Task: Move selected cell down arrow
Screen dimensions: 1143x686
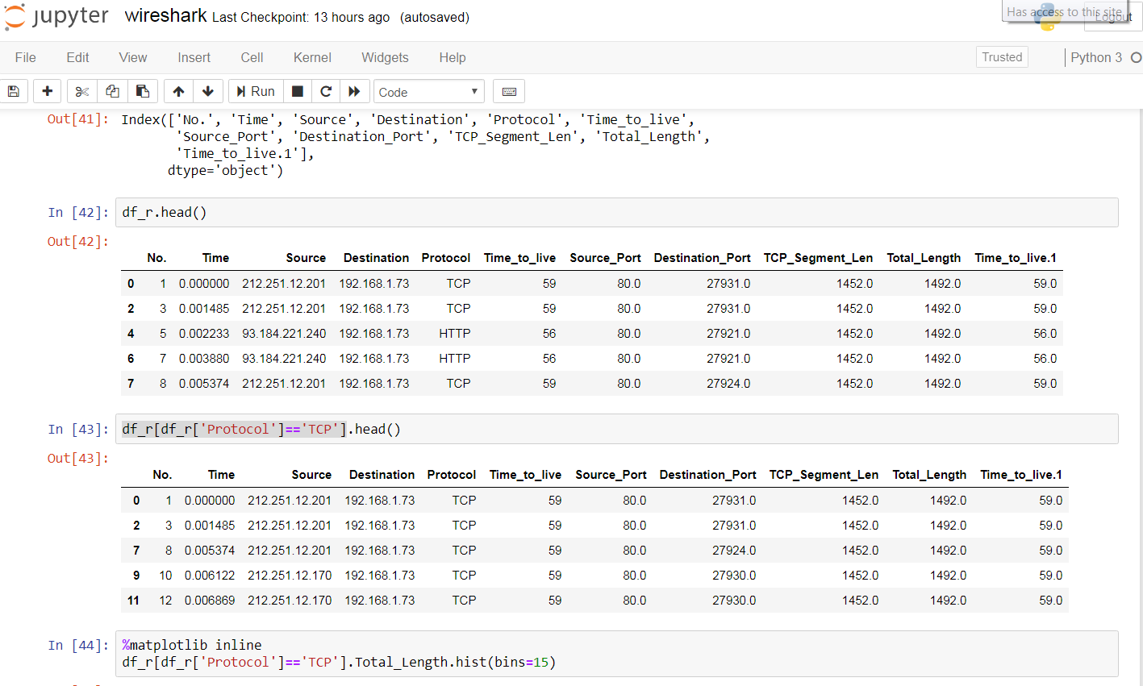Action: coord(208,91)
